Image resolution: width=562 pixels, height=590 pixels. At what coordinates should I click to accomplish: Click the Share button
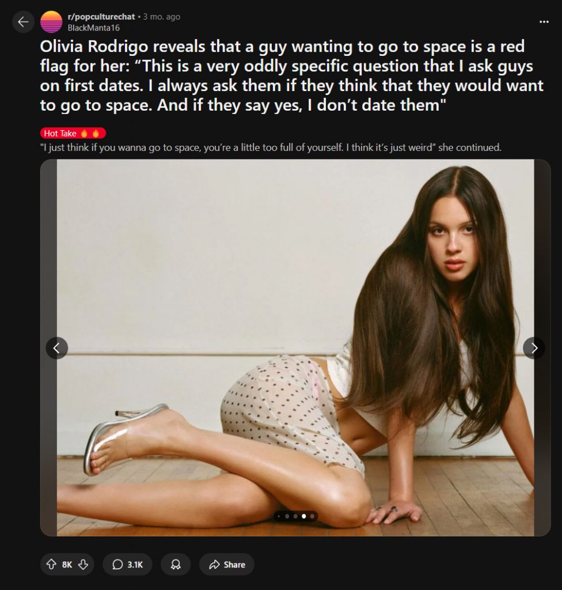[x=227, y=564]
